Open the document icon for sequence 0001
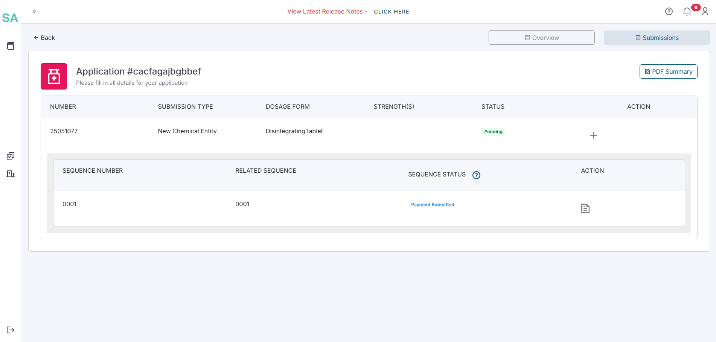Image resolution: width=716 pixels, height=342 pixels. tap(585, 208)
